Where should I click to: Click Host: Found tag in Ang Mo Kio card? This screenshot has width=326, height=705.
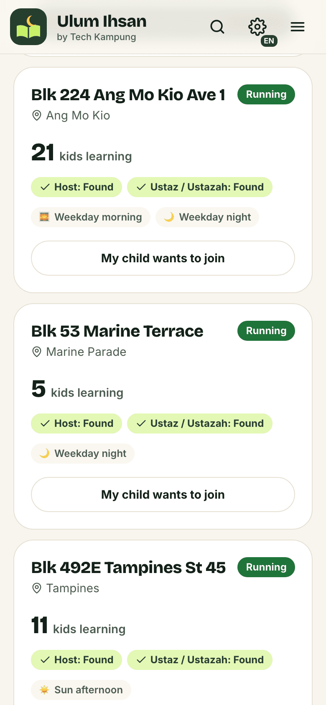(x=76, y=187)
